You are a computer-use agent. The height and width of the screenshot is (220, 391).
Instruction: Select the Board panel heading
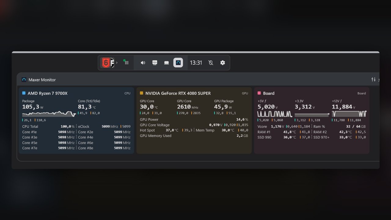tap(269, 93)
